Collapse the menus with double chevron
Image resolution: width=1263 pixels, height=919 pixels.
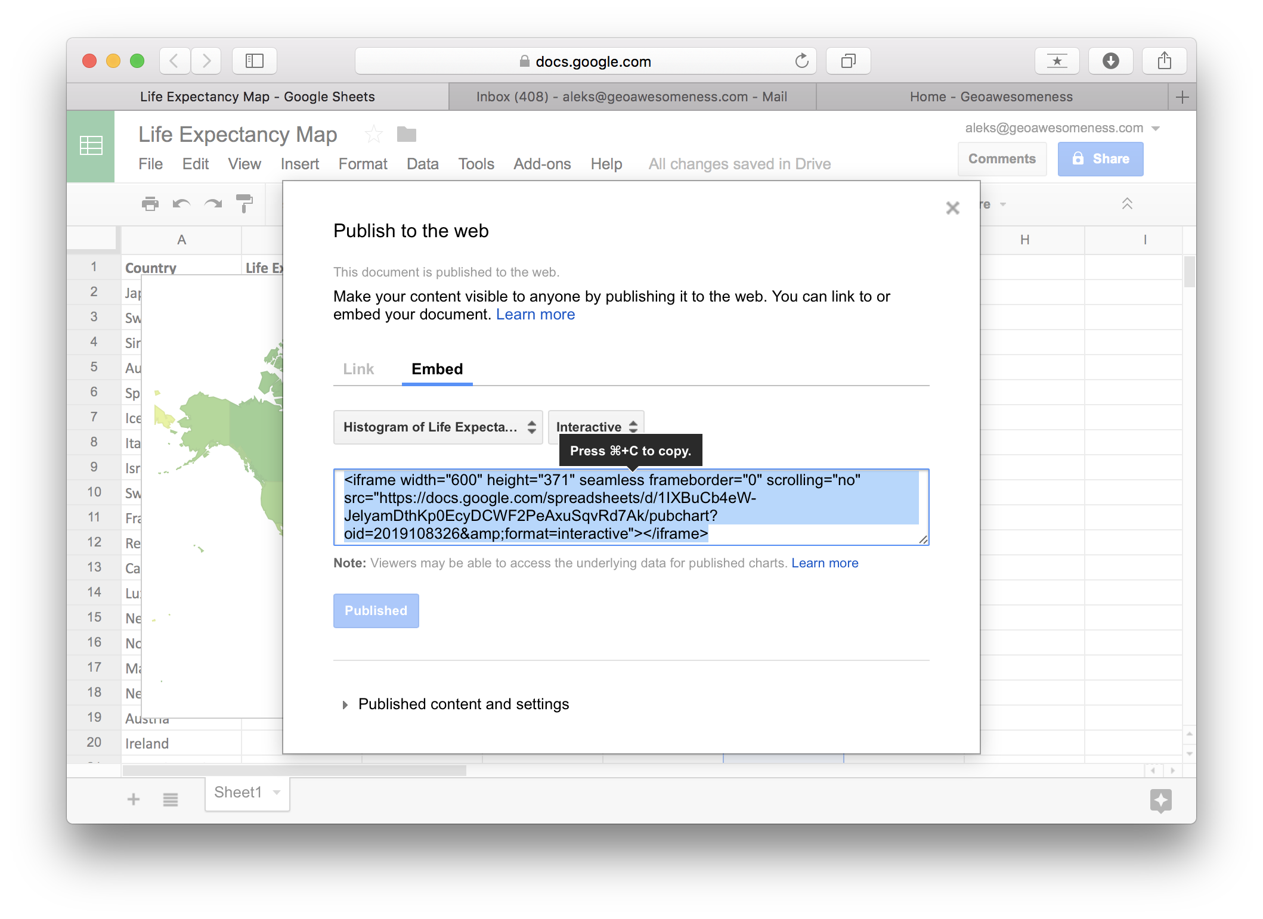[1126, 204]
